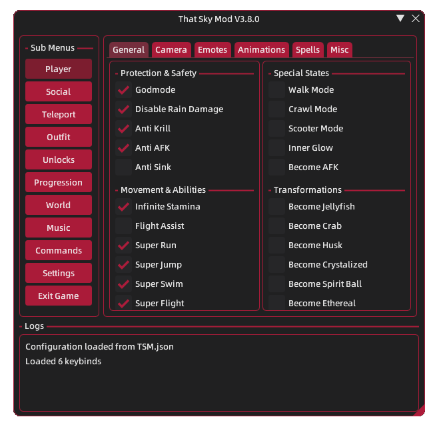Screen dimensions: 441x427
Task: Enable the Become Spirit Ball checkbox
Action: click(x=276, y=284)
